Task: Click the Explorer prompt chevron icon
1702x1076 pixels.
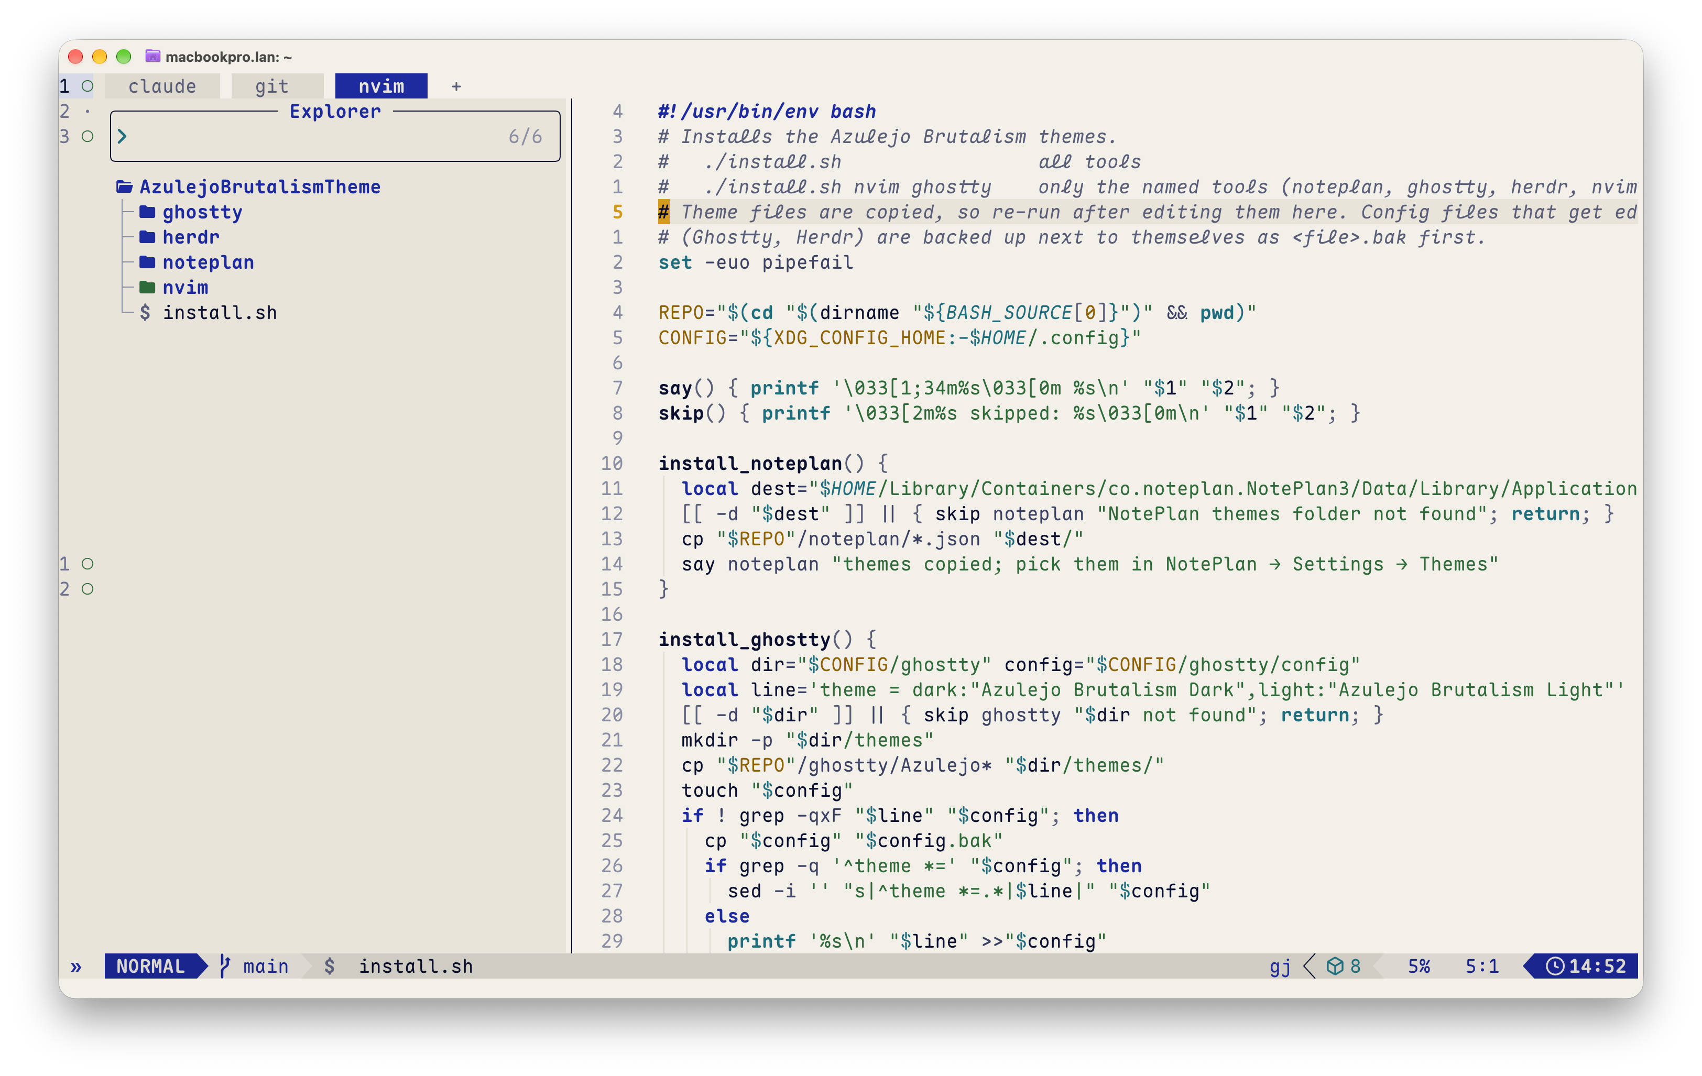Action: tap(122, 136)
